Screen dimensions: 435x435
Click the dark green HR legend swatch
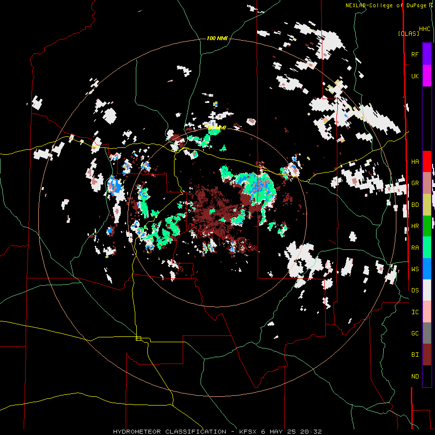click(x=427, y=226)
